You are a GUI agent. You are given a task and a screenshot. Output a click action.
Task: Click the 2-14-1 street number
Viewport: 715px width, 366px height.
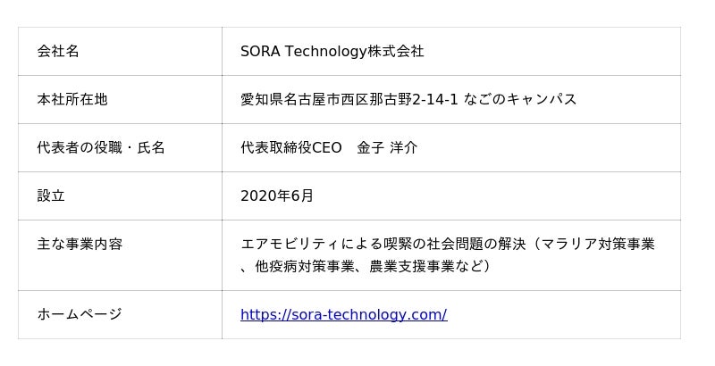pyautogui.click(x=434, y=99)
